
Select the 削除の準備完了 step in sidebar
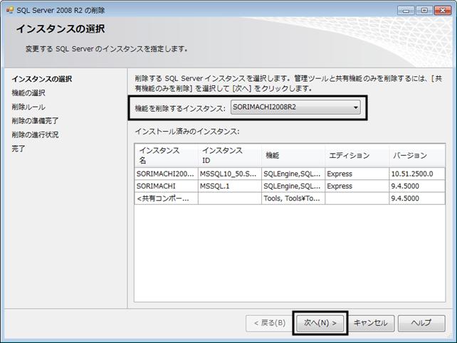tap(35, 121)
